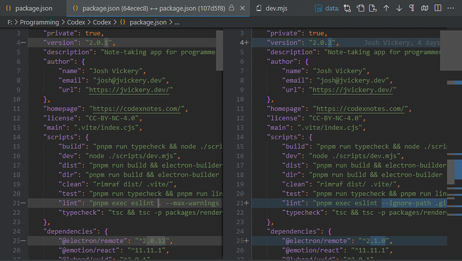Go to previous change with up arrow
The height and width of the screenshot is (261, 462).
[386, 9]
